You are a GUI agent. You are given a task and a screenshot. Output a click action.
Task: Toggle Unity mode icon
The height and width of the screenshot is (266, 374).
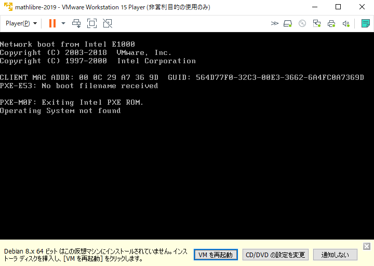tap(108, 23)
